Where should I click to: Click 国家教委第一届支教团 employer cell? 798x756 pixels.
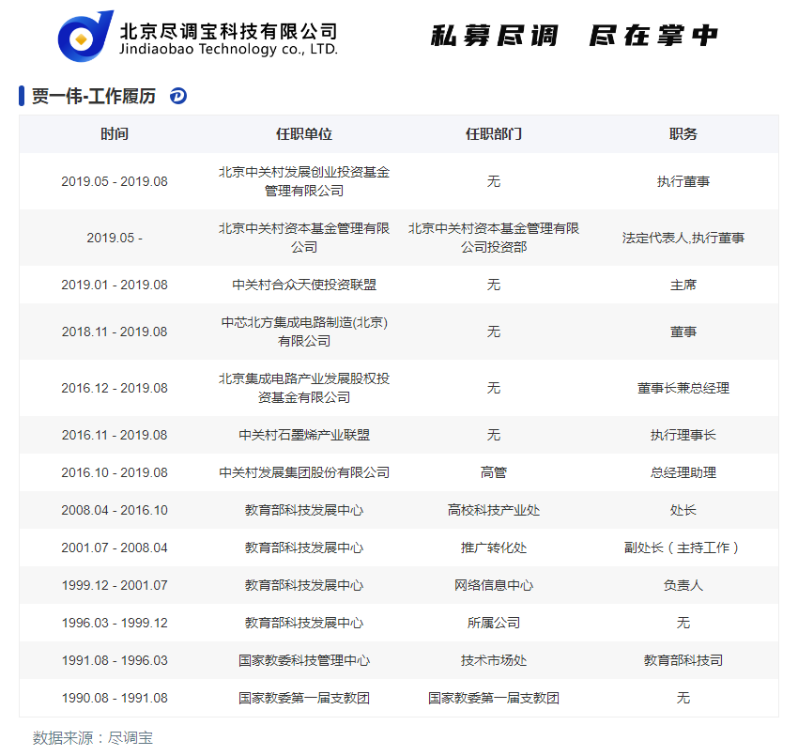pyautogui.click(x=304, y=698)
